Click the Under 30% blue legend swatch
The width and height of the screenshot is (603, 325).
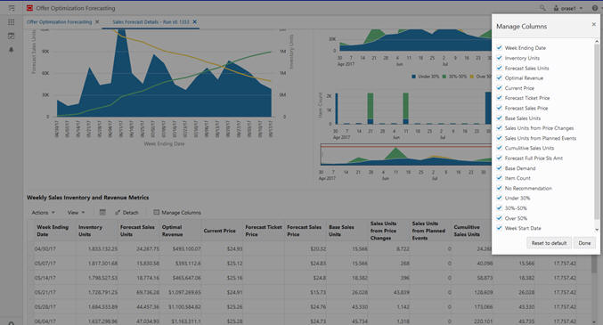414,77
